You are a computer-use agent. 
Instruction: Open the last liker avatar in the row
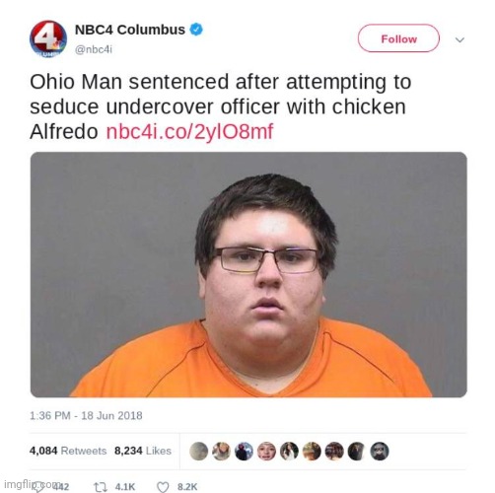click(380, 451)
